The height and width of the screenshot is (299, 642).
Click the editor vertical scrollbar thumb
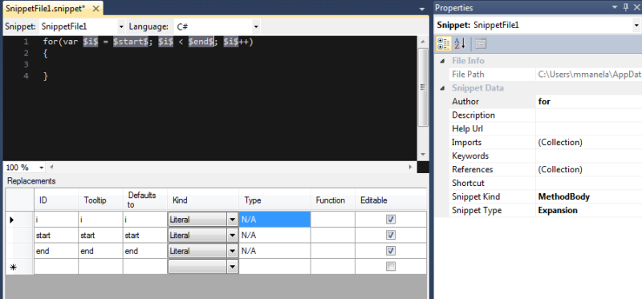[x=423, y=87]
